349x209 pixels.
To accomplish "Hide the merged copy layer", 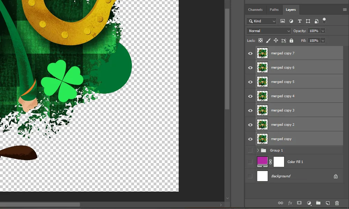I will [250, 139].
